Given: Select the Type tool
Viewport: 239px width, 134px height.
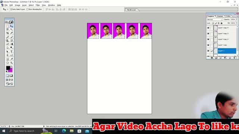Looking at the screenshot, I should point(12,52).
